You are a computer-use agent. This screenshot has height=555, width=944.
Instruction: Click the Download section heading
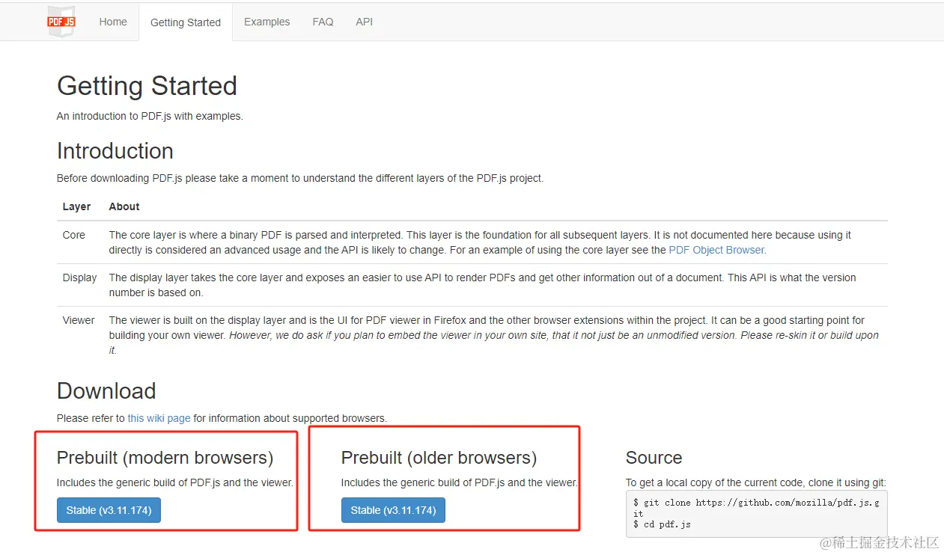click(x=106, y=391)
